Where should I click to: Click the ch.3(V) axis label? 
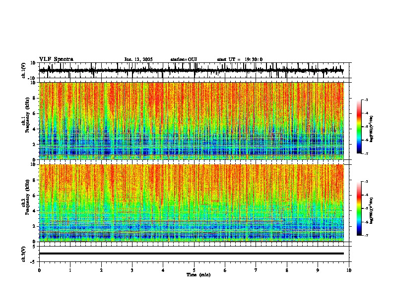pyautogui.click(x=24, y=254)
